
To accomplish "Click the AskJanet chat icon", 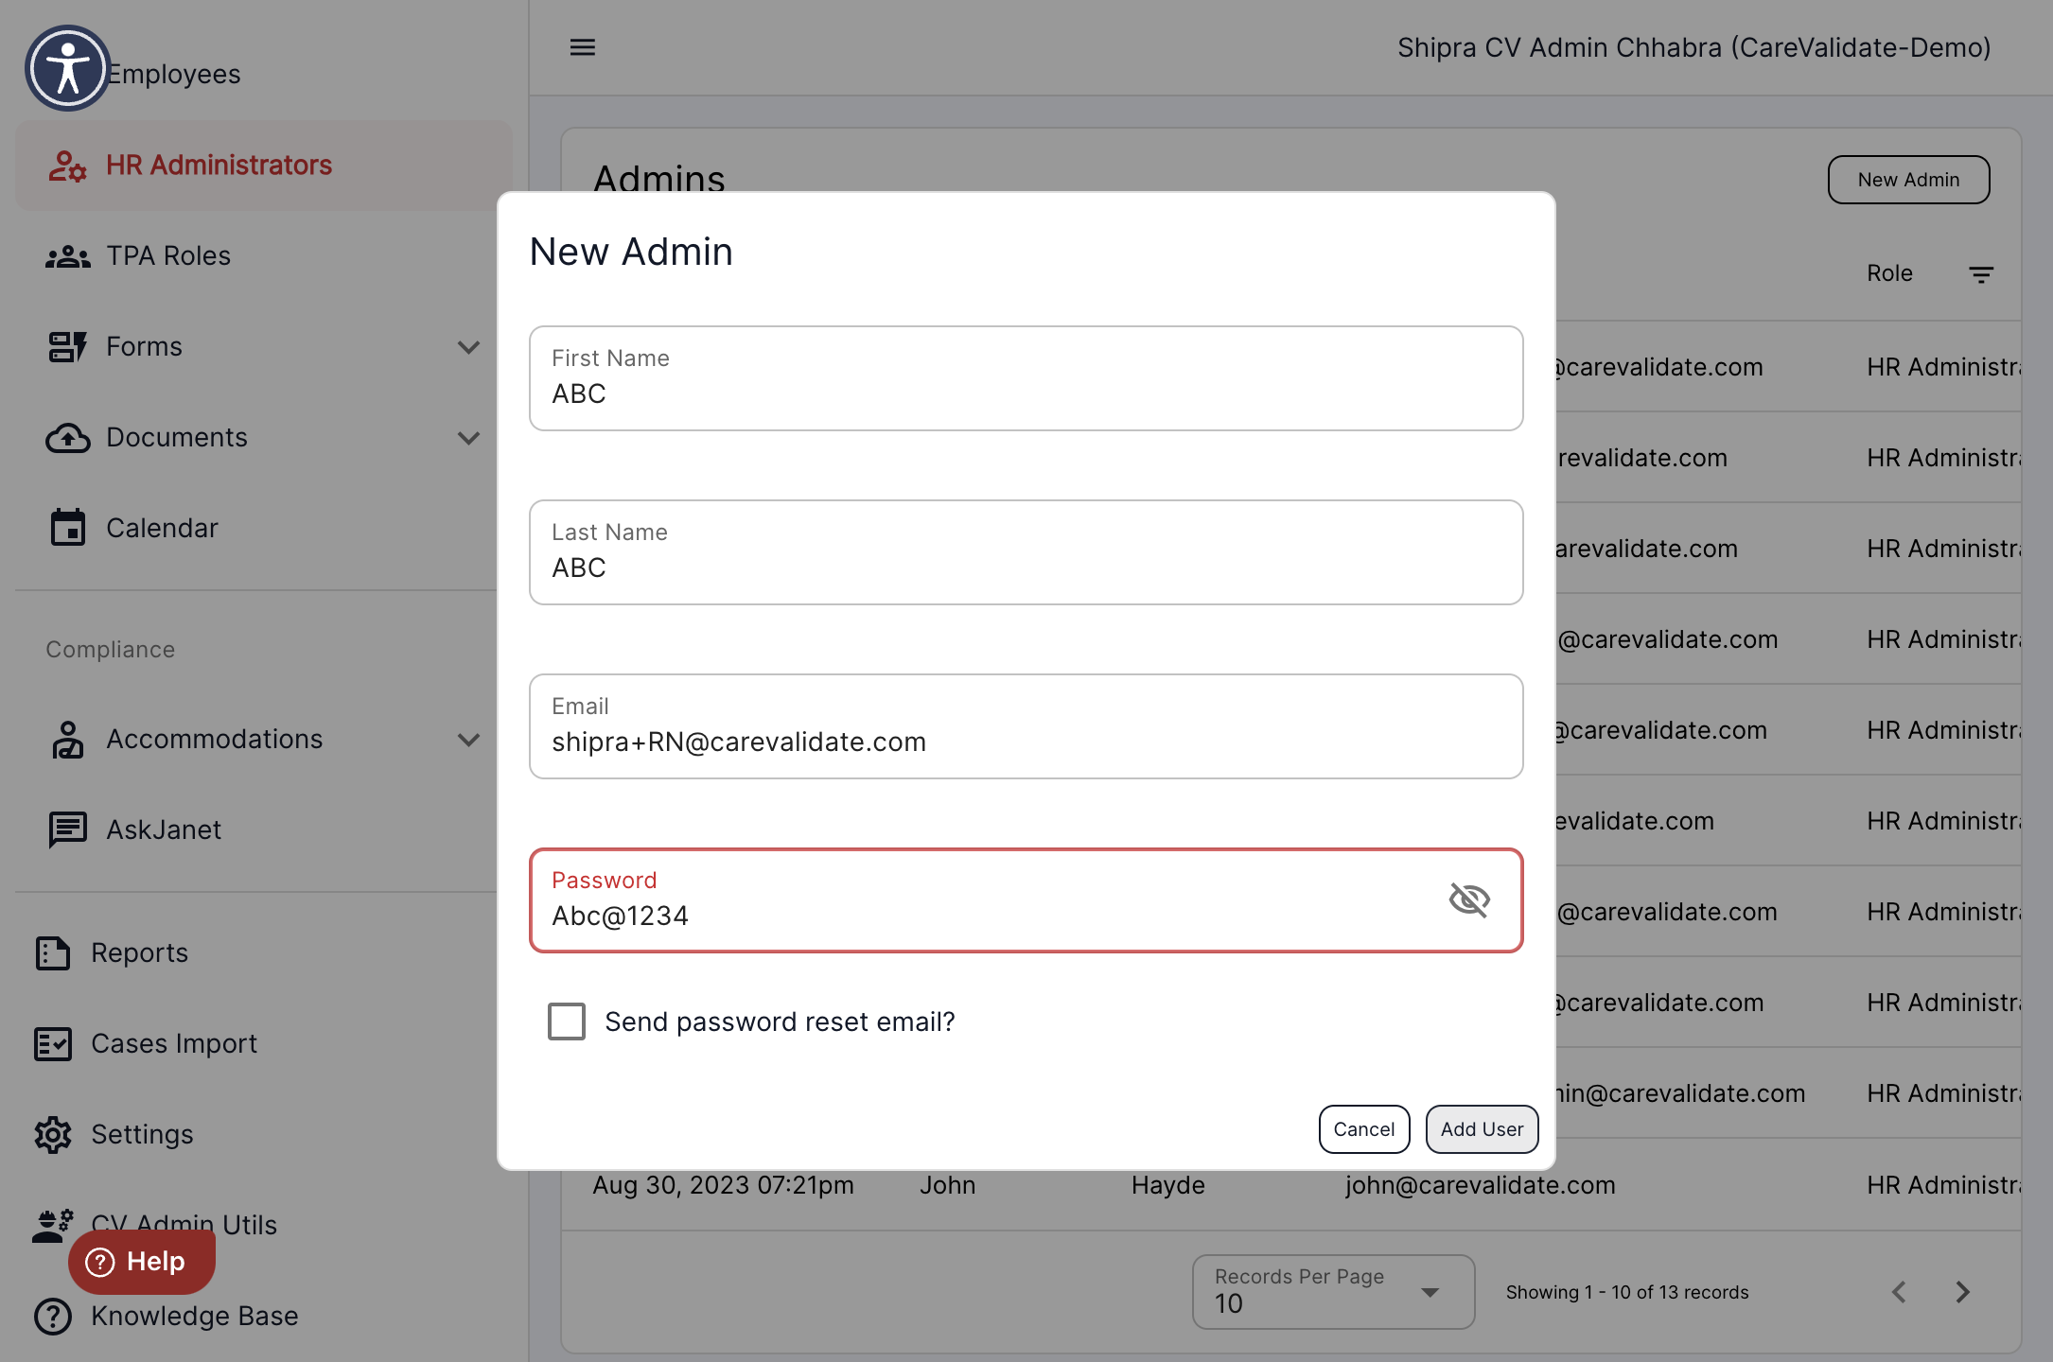I will pos(67,830).
